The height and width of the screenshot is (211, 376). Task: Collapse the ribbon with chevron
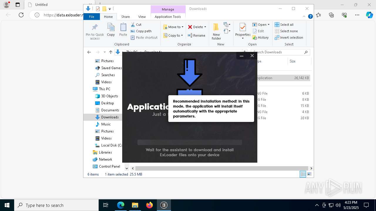click(304, 17)
